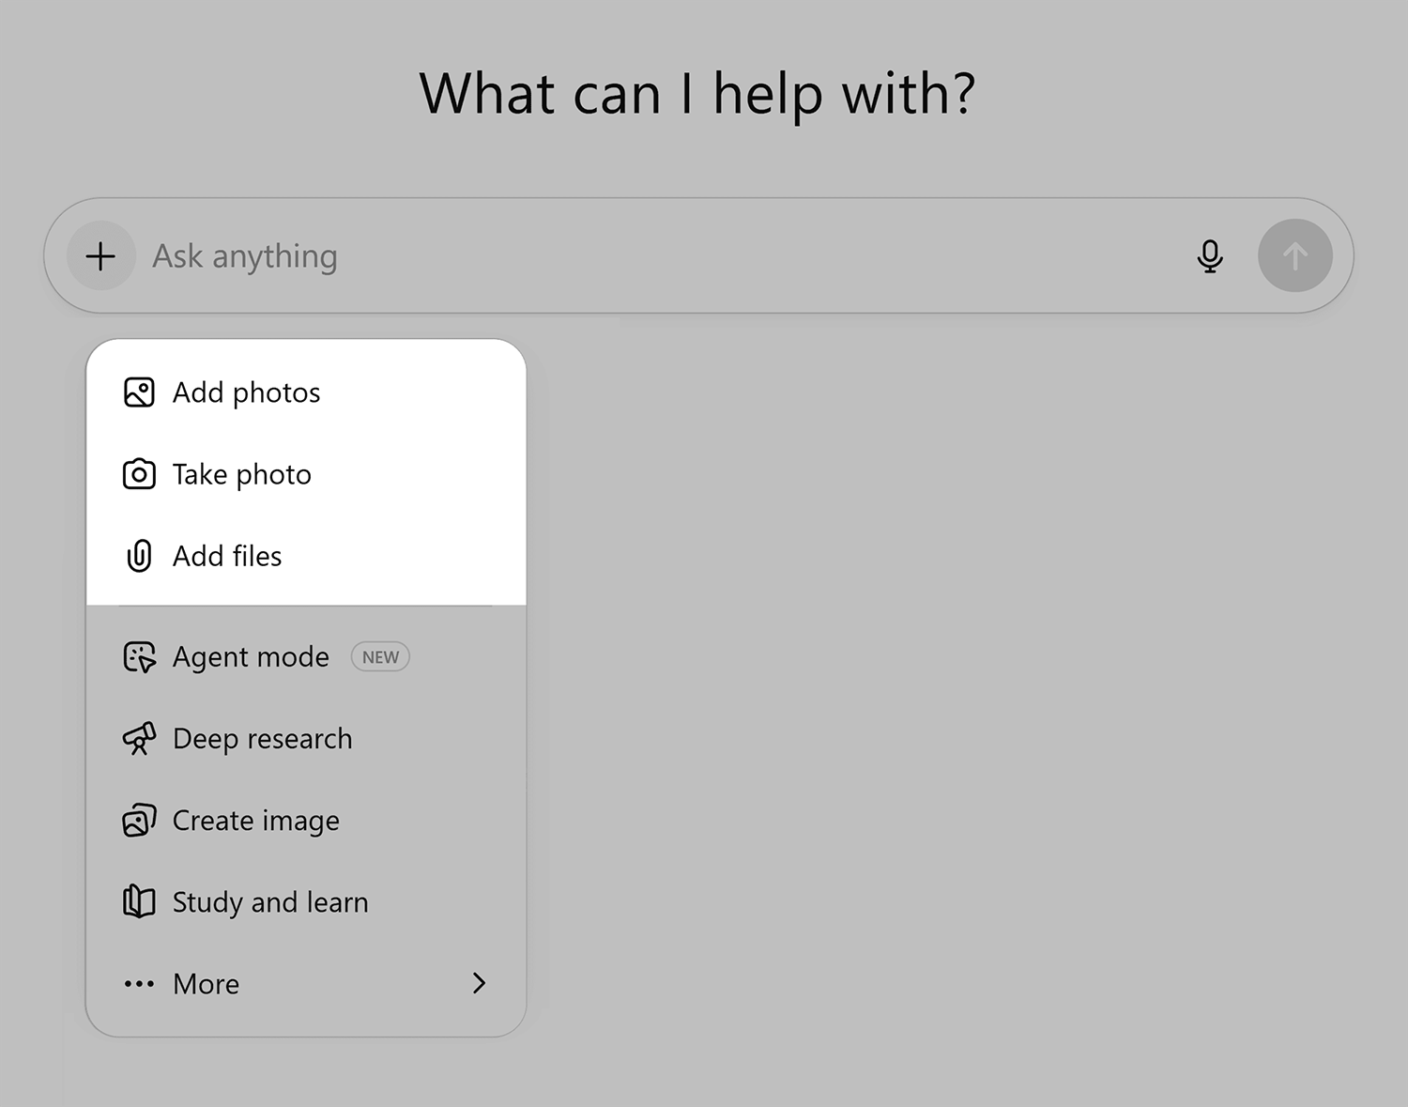The width and height of the screenshot is (1408, 1107).
Task: Send the message with the up-arrow button
Action: click(x=1294, y=255)
